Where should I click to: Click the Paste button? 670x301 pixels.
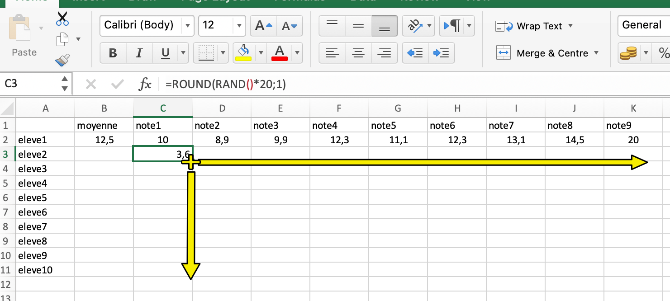24,35
